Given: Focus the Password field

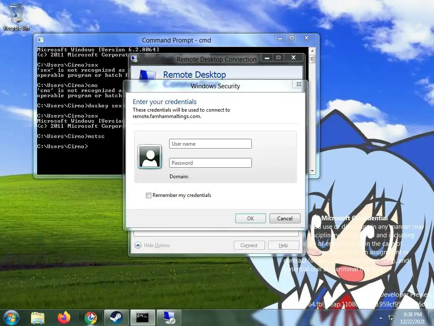Looking at the screenshot, I should 210,163.
